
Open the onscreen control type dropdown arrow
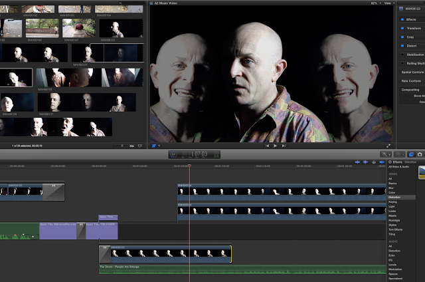pyautogui.click(x=159, y=146)
